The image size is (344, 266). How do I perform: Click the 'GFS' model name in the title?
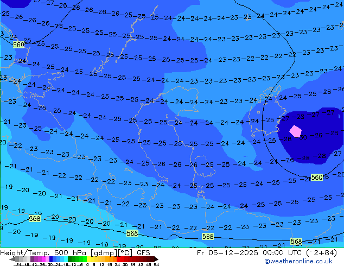click(143, 253)
